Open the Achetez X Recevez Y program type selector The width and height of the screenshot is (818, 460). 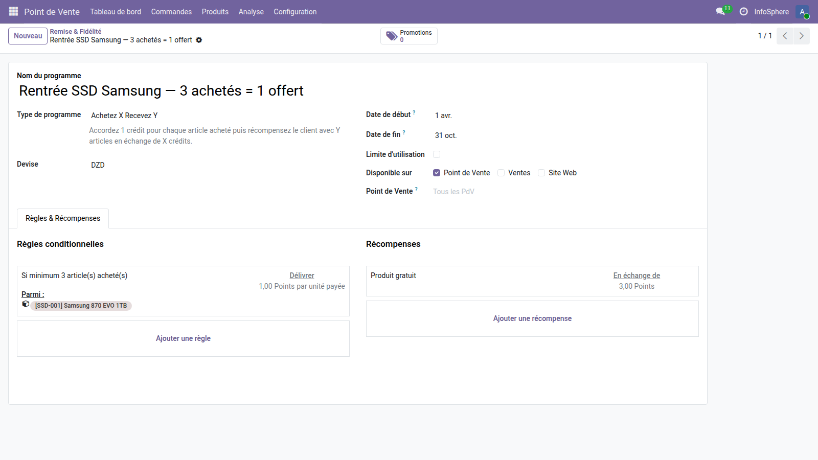pyautogui.click(x=124, y=115)
